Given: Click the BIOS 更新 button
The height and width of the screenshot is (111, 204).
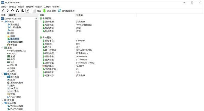Looking at the screenshot, I should (x=49, y=11).
